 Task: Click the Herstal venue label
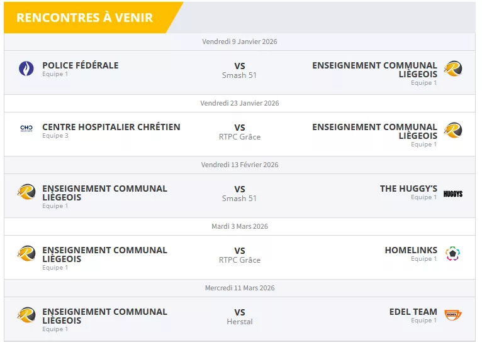pyautogui.click(x=240, y=322)
